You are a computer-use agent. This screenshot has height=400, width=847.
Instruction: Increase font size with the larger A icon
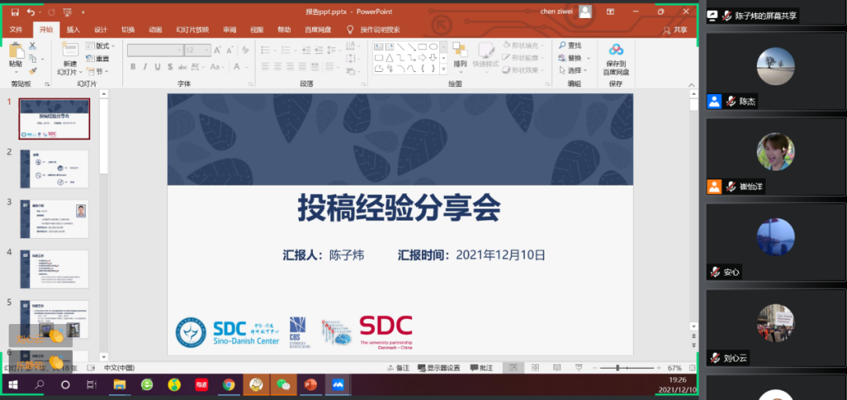tap(217, 50)
